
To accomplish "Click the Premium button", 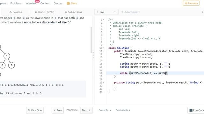I will coord(191,3).
